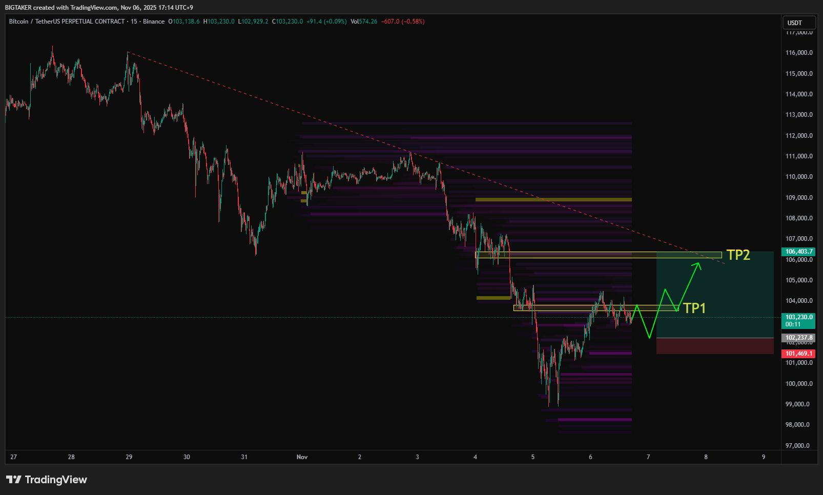Click the 101,000.0 price axis label
The width and height of the screenshot is (823, 495).
pos(799,363)
